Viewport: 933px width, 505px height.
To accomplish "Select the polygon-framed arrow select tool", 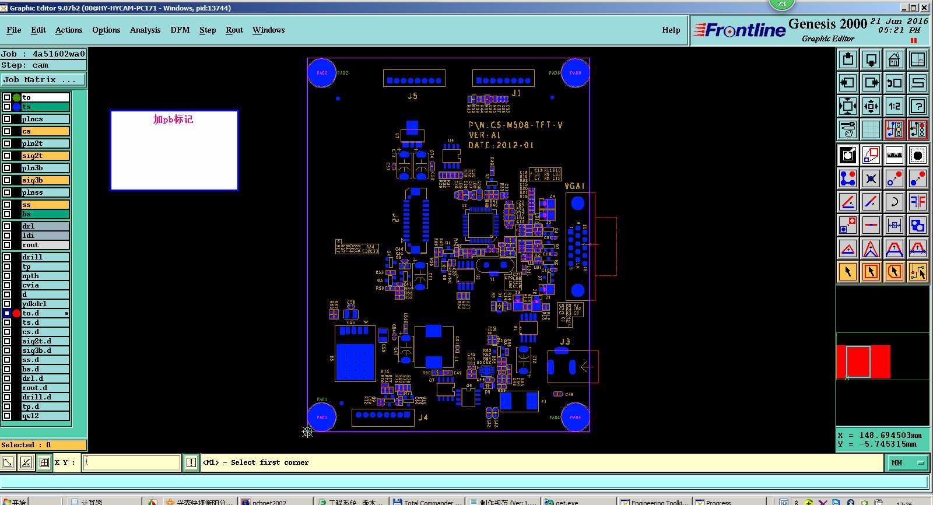I will [895, 272].
